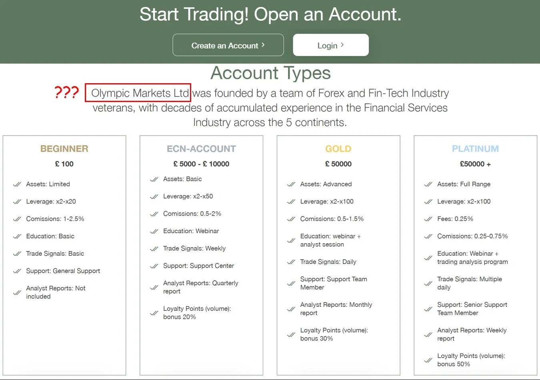Screen dimensions: 540x380
Task: Click the checkmark beside Assets: Advanced
Action: [x=291, y=184]
